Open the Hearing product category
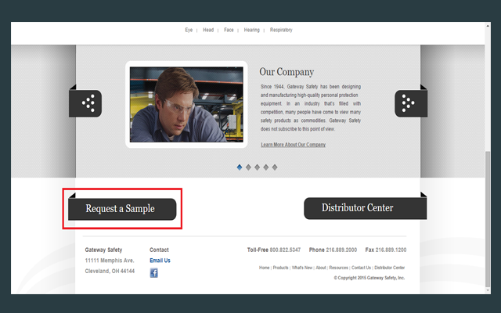Viewport: 501px width, 313px height. [252, 30]
